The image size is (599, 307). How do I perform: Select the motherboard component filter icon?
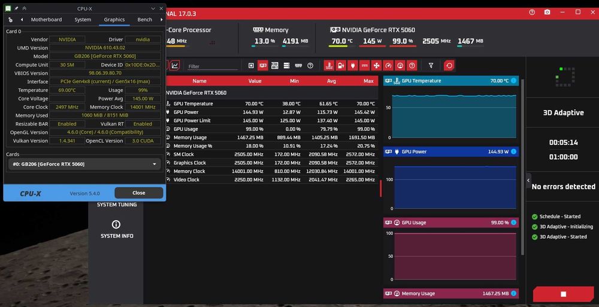click(x=275, y=66)
